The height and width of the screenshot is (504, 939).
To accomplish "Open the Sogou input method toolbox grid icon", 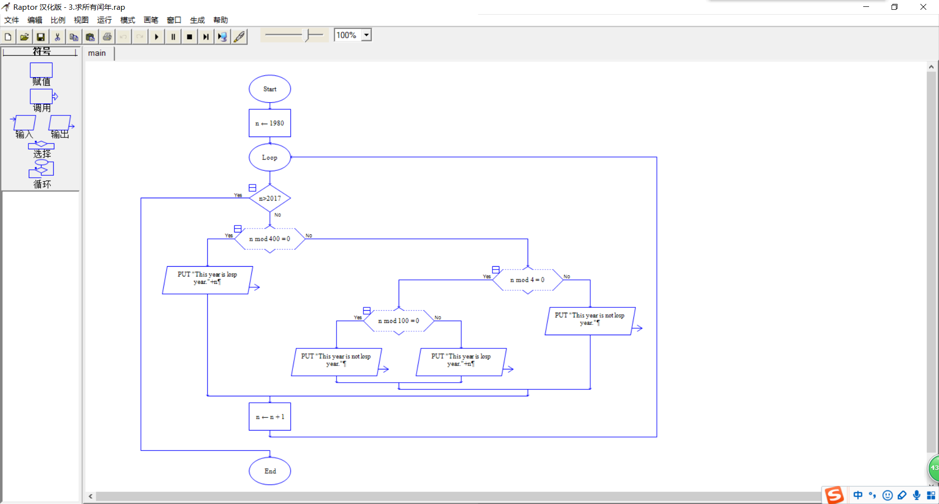I will coord(931,495).
